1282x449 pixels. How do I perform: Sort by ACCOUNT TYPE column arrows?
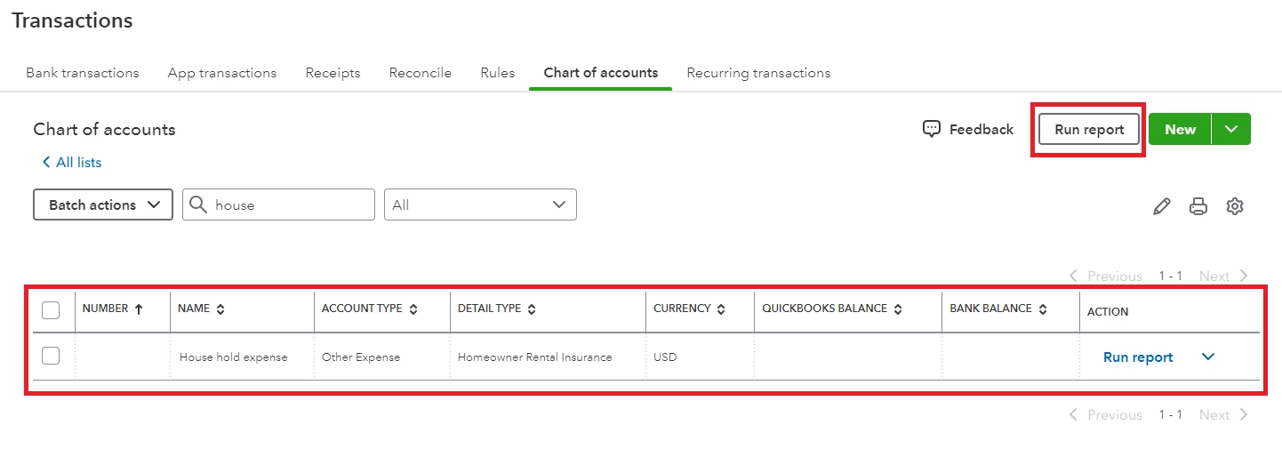[x=413, y=309]
